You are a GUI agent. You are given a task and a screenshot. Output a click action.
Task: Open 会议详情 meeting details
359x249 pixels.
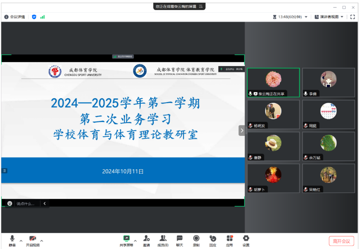point(15,17)
